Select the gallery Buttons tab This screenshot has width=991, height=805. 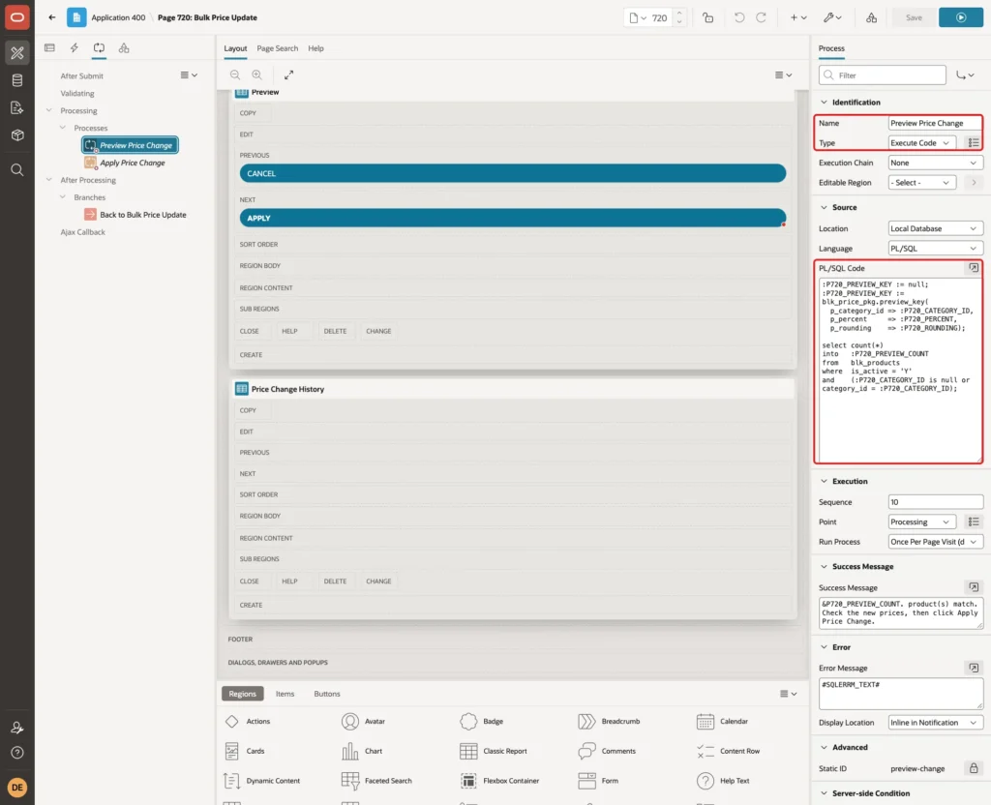pyautogui.click(x=327, y=693)
